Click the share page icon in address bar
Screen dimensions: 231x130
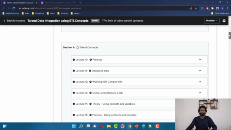pos(191,8)
